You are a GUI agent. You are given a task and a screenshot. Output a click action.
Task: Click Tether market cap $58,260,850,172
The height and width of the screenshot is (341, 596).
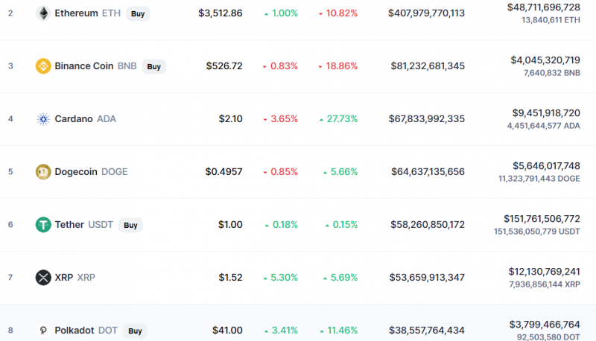pyautogui.click(x=428, y=224)
